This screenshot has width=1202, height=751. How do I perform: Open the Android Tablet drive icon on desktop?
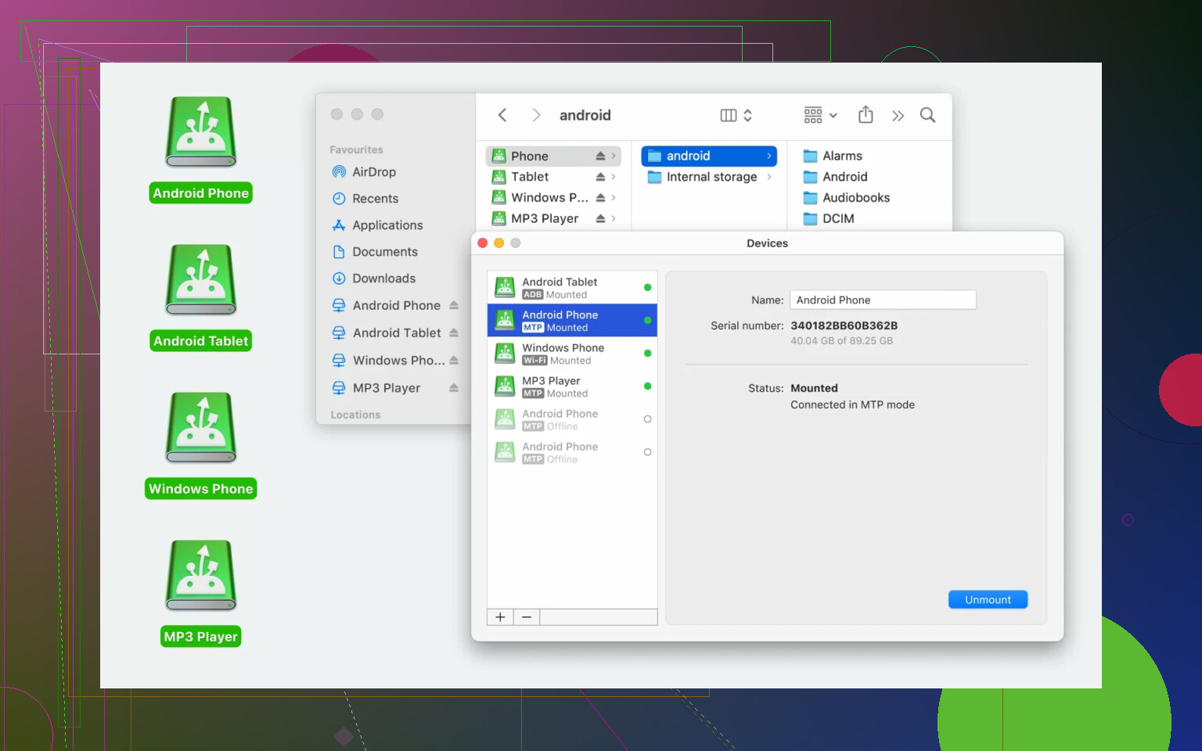[201, 279]
